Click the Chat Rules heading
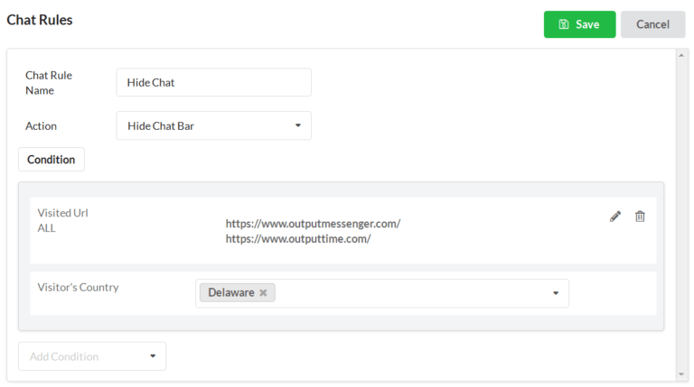 pyautogui.click(x=40, y=20)
